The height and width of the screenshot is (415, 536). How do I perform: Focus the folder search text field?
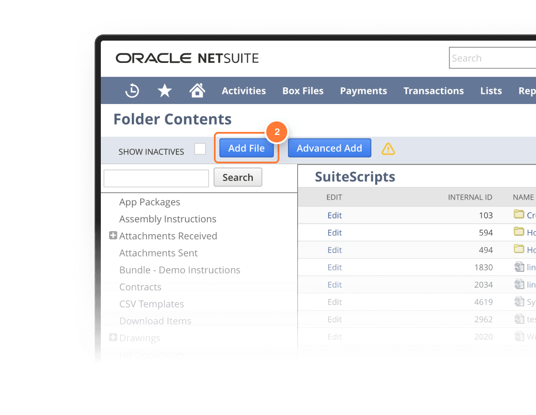click(x=156, y=178)
